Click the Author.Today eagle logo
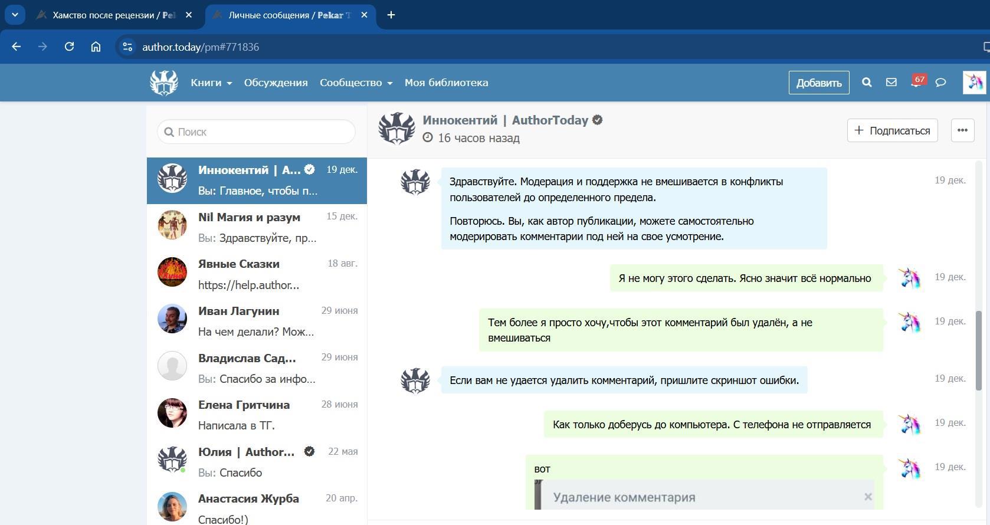The width and height of the screenshot is (990, 525). (164, 83)
